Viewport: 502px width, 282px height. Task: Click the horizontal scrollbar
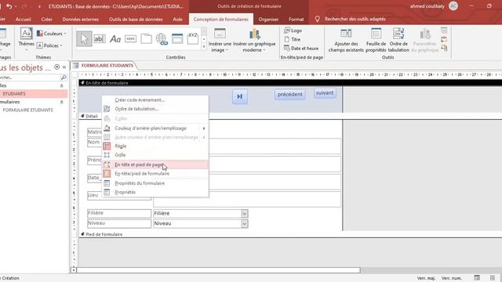(x=219, y=270)
